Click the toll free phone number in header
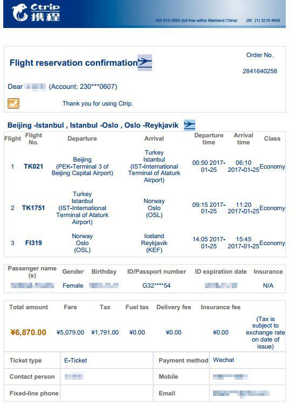The image size is (295, 404). tap(196, 20)
